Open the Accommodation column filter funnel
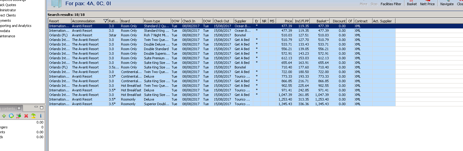This screenshot has width=463, height=151. coord(106,21)
